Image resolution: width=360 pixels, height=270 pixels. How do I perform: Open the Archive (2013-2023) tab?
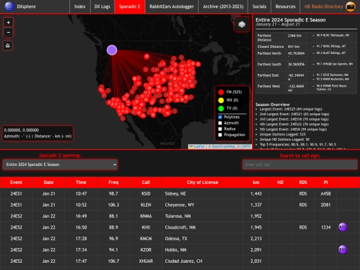click(x=223, y=7)
